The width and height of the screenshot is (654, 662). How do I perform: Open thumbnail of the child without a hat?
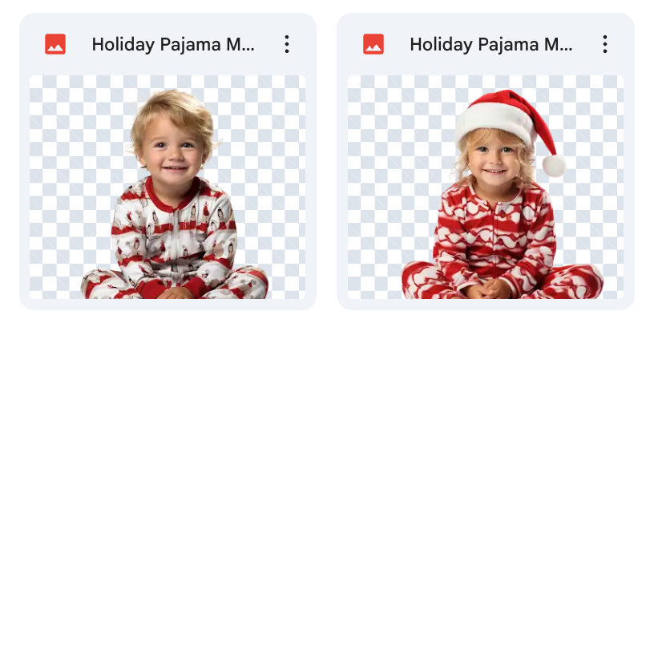(x=168, y=187)
